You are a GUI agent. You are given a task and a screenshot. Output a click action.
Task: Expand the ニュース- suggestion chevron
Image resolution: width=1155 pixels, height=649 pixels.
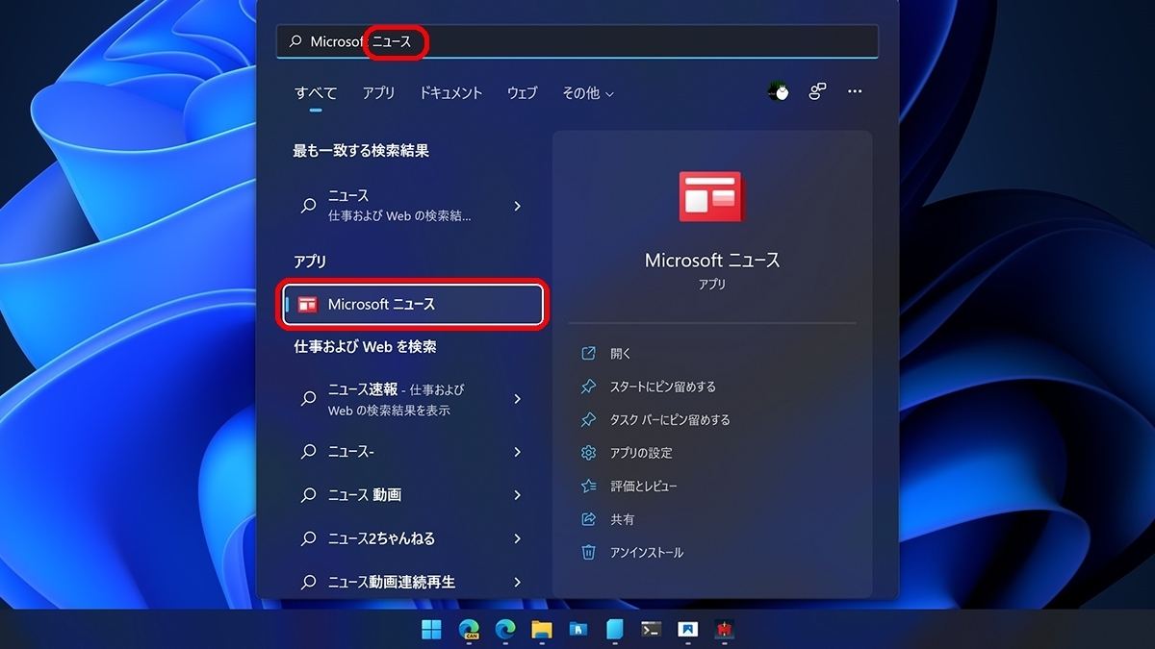(x=518, y=452)
